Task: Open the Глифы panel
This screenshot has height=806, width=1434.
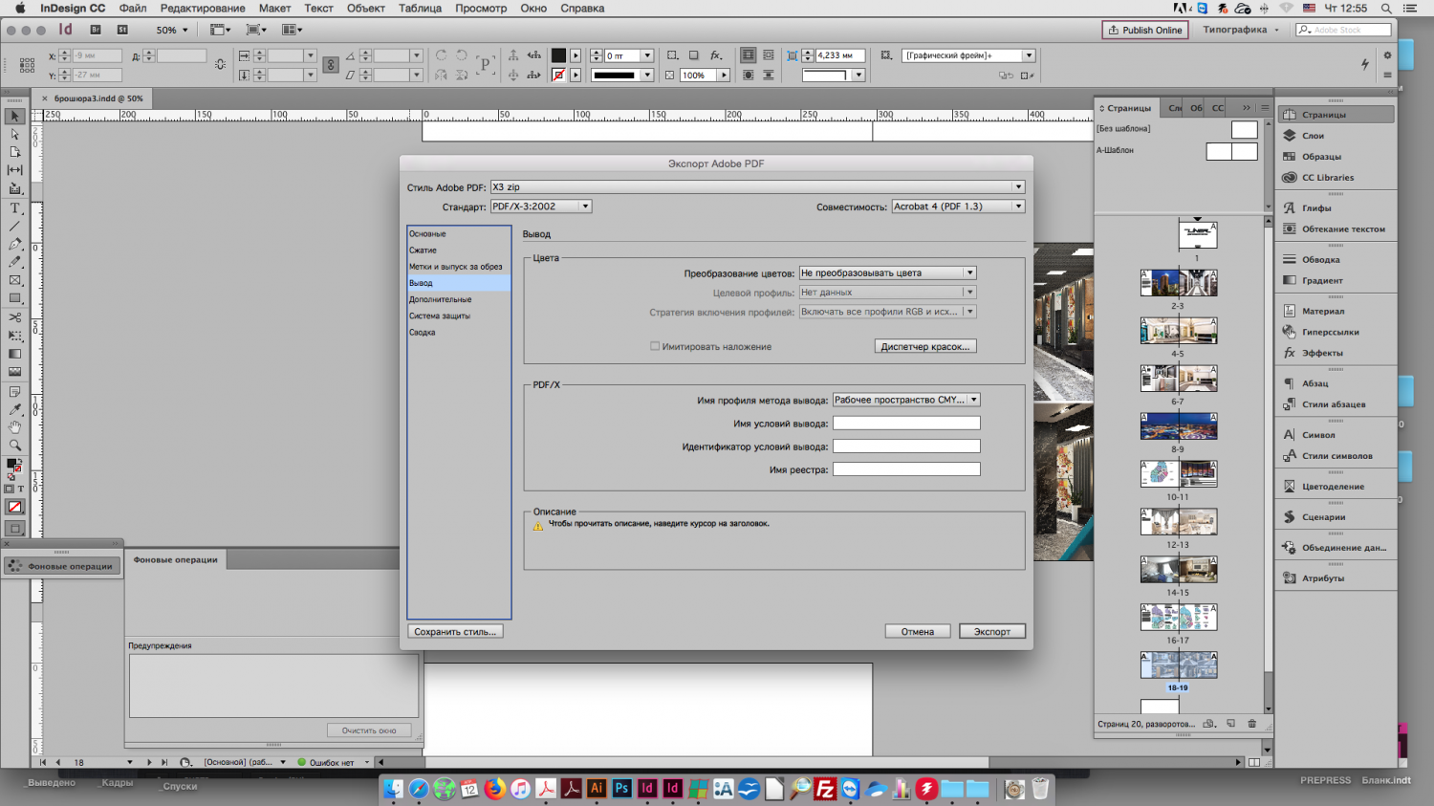Action: click(x=1316, y=208)
